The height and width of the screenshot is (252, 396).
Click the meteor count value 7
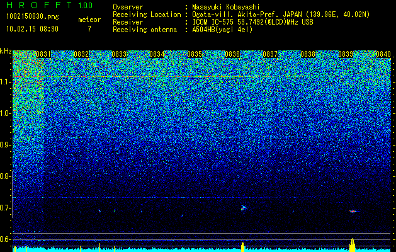[89, 29]
